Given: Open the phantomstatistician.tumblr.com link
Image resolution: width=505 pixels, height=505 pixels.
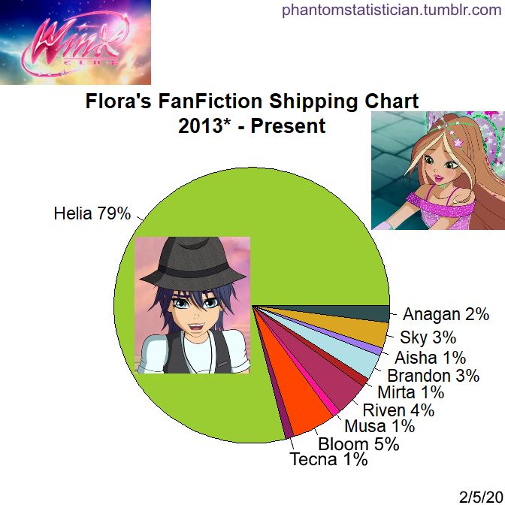Looking at the screenshot, I should tap(392, 10).
